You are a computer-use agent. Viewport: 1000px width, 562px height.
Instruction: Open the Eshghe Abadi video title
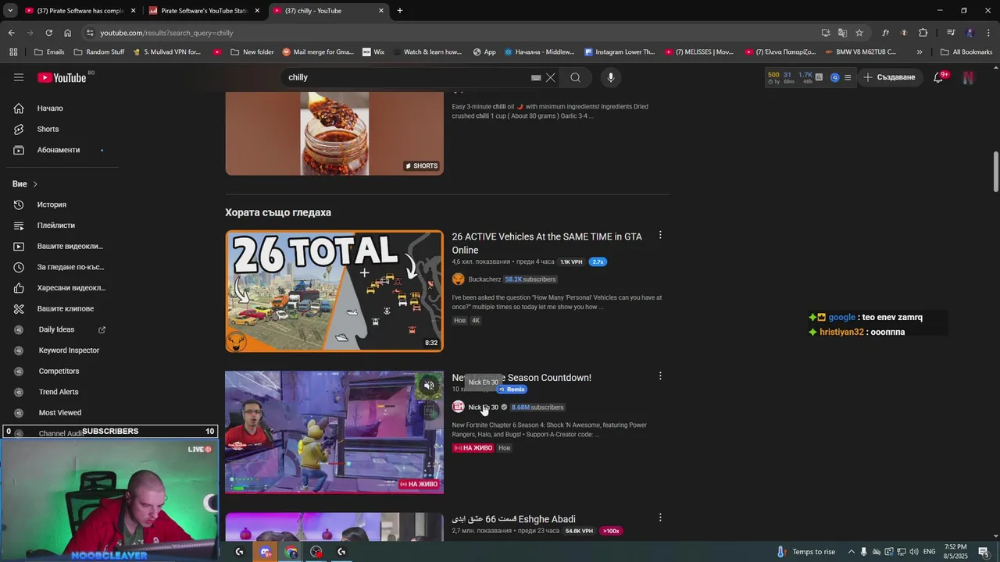click(513, 519)
